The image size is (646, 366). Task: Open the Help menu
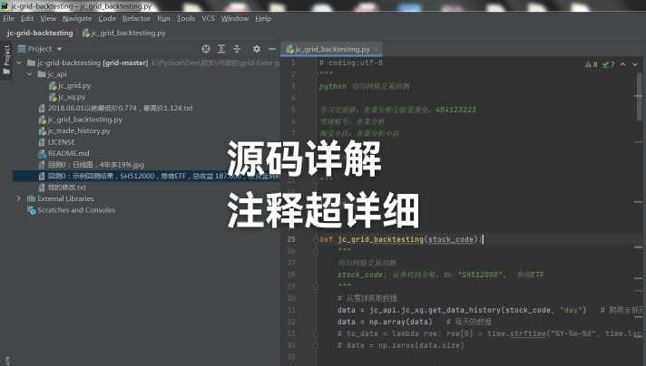pyautogui.click(x=263, y=18)
